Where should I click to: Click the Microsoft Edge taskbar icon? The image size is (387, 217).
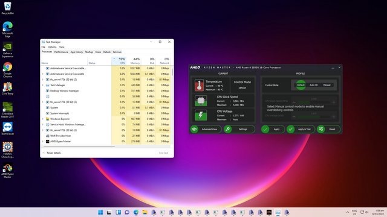pyautogui.click(x=136, y=212)
